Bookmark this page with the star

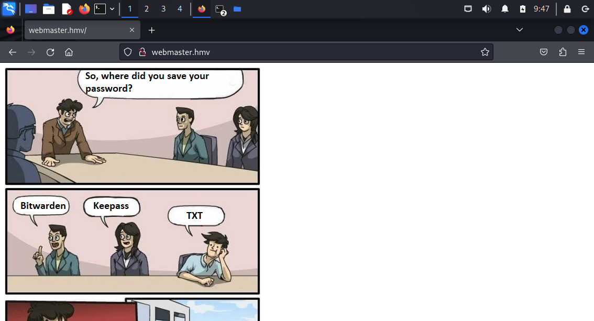(485, 52)
